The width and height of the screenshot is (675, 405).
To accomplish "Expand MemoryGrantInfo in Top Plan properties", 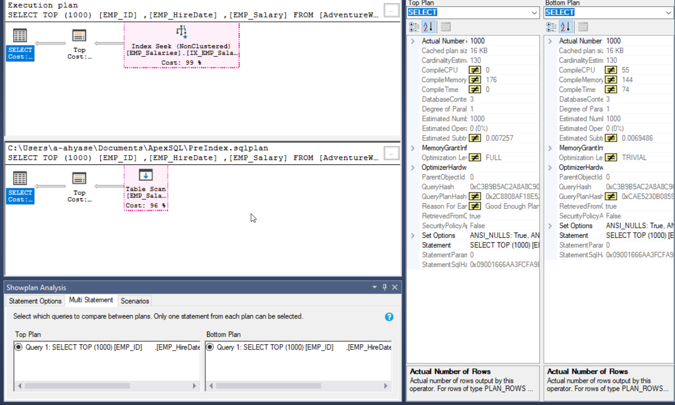I will 413,148.
